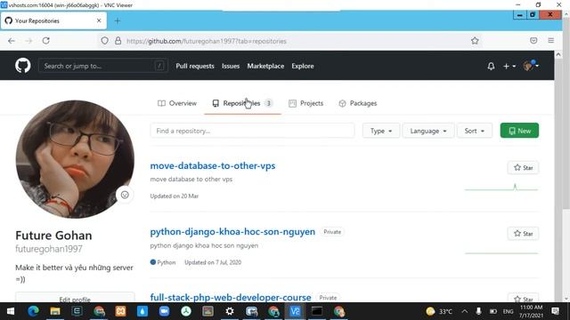Click the activity graph for move-database-to-other-vps

click(x=501, y=188)
